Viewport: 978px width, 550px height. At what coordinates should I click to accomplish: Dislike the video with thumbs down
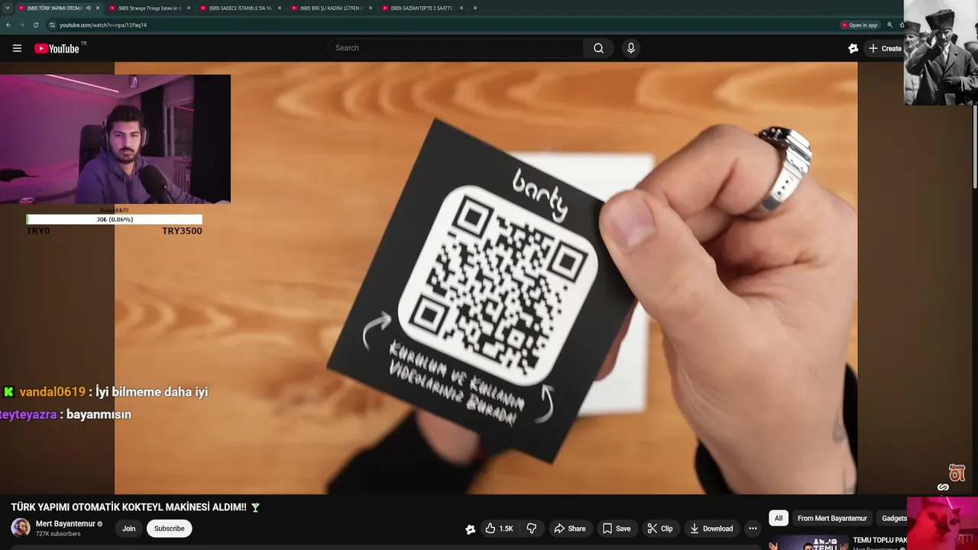532,529
